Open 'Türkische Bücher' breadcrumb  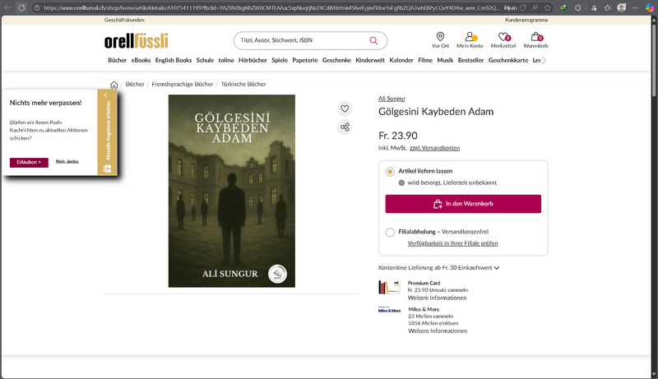(x=243, y=85)
